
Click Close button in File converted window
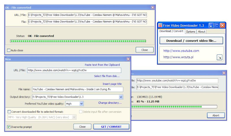click(x=145, y=50)
